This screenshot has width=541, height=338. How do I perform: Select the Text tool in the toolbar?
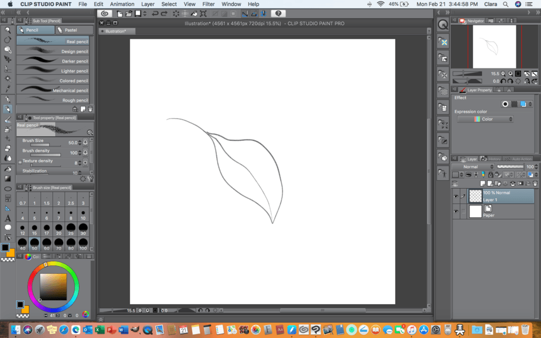[x=8, y=218]
